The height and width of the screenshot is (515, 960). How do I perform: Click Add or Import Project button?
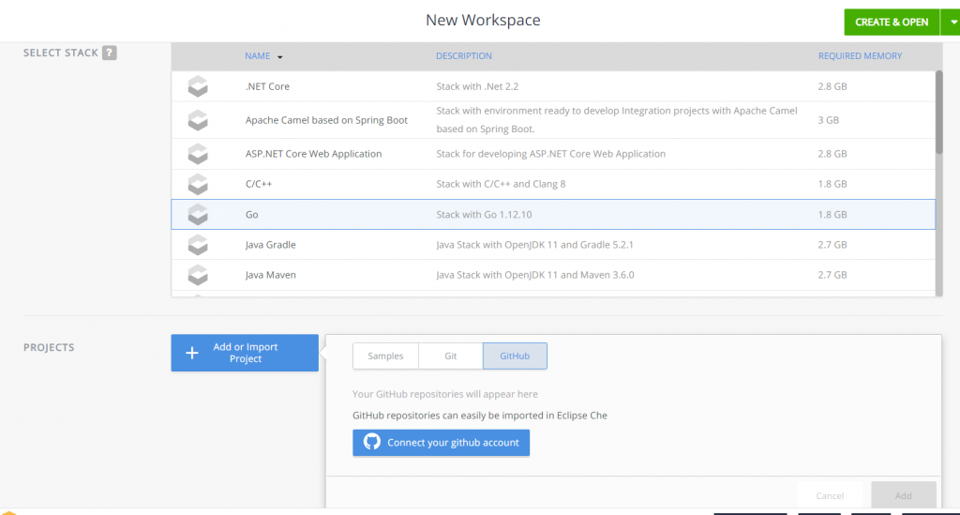245,353
